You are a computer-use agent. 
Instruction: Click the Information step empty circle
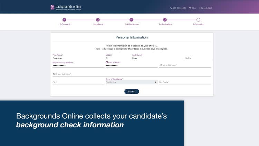point(198,20)
